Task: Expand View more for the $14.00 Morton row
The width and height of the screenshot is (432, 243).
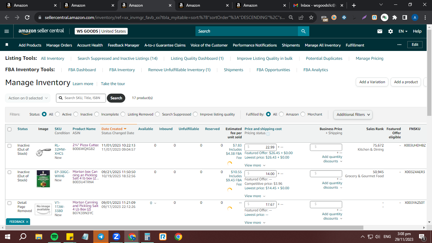Action: [x=255, y=196]
